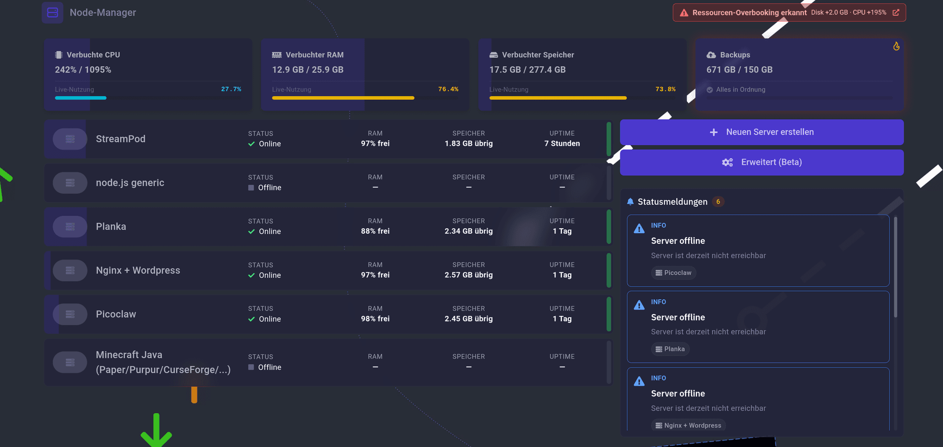Click Picoclaw 98% frei RAM value
This screenshot has width=943, height=447.
click(x=375, y=319)
